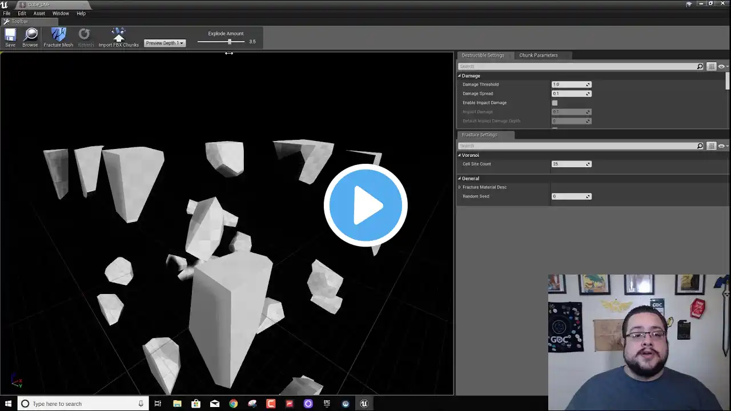Click the Browse magnifier icon

click(x=30, y=37)
